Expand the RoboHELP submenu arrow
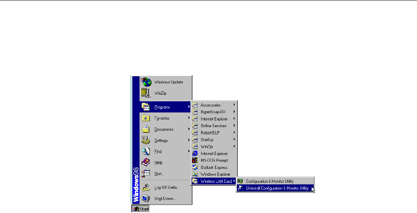The image size is (417, 213). click(x=234, y=132)
